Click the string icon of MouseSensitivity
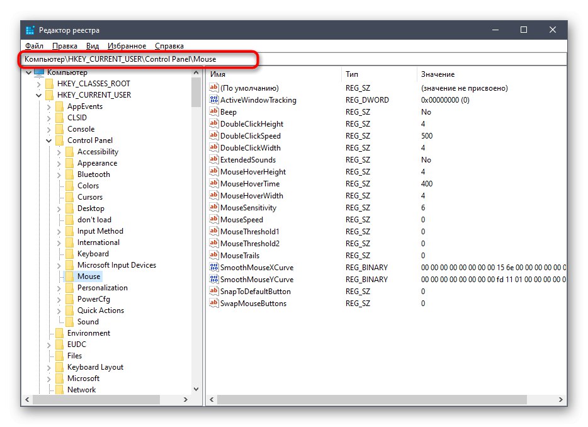Image resolution: width=588 pixels, height=427 pixels. (214, 207)
